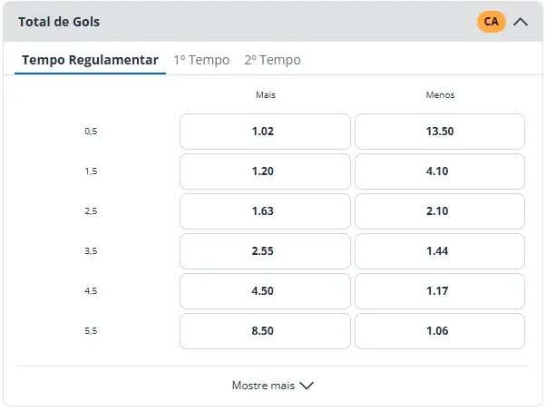Switch to the 1º Tempo tab
The width and height of the screenshot is (546, 411).
click(201, 60)
